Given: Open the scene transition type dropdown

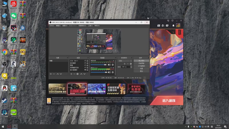Looking at the screenshot, I should coord(125,61).
